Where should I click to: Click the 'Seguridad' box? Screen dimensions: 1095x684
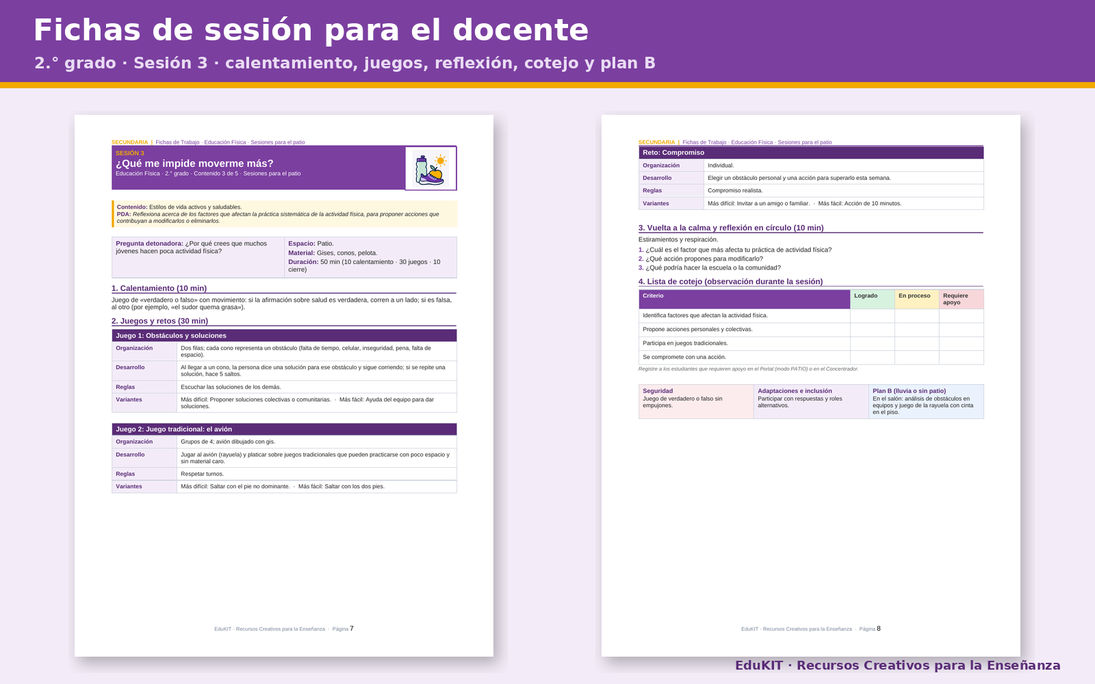[x=696, y=402]
